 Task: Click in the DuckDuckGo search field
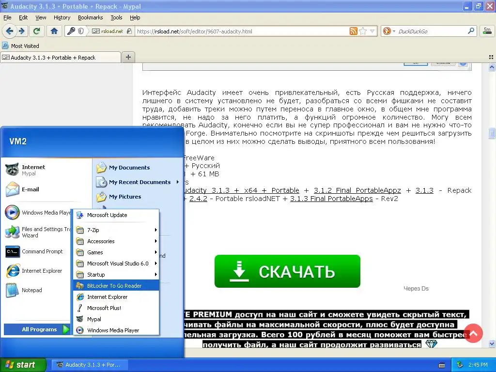click(x=432, y=31)
